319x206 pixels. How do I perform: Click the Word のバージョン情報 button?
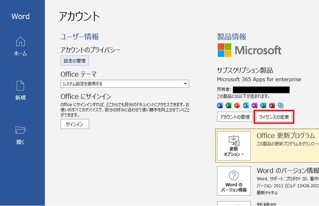coord(234,181)
